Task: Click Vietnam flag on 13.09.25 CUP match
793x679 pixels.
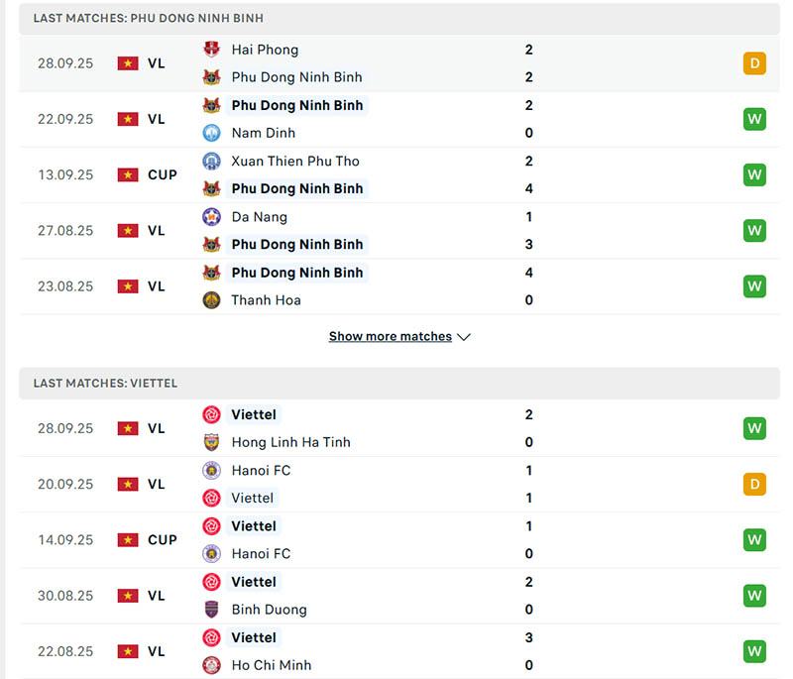Action: tap(128, 175)
